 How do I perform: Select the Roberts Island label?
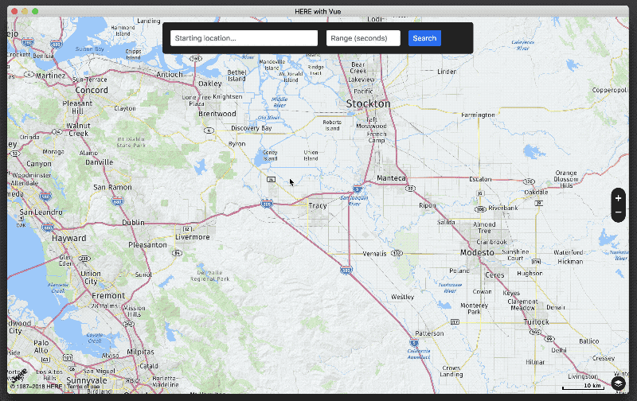(x=332, y=125)
